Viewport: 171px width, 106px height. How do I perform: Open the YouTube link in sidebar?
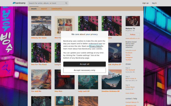pos(128,60)
